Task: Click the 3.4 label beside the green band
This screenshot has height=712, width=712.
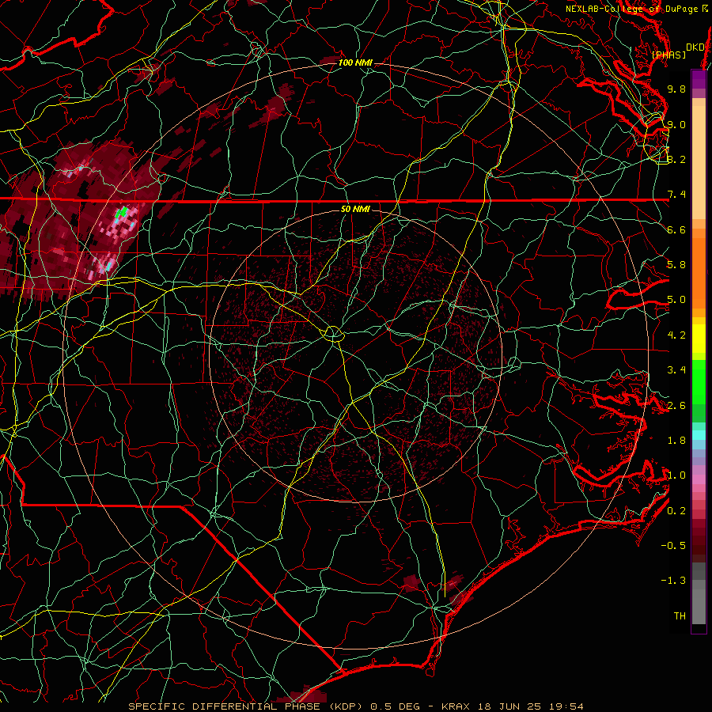Action: [676, 370]
